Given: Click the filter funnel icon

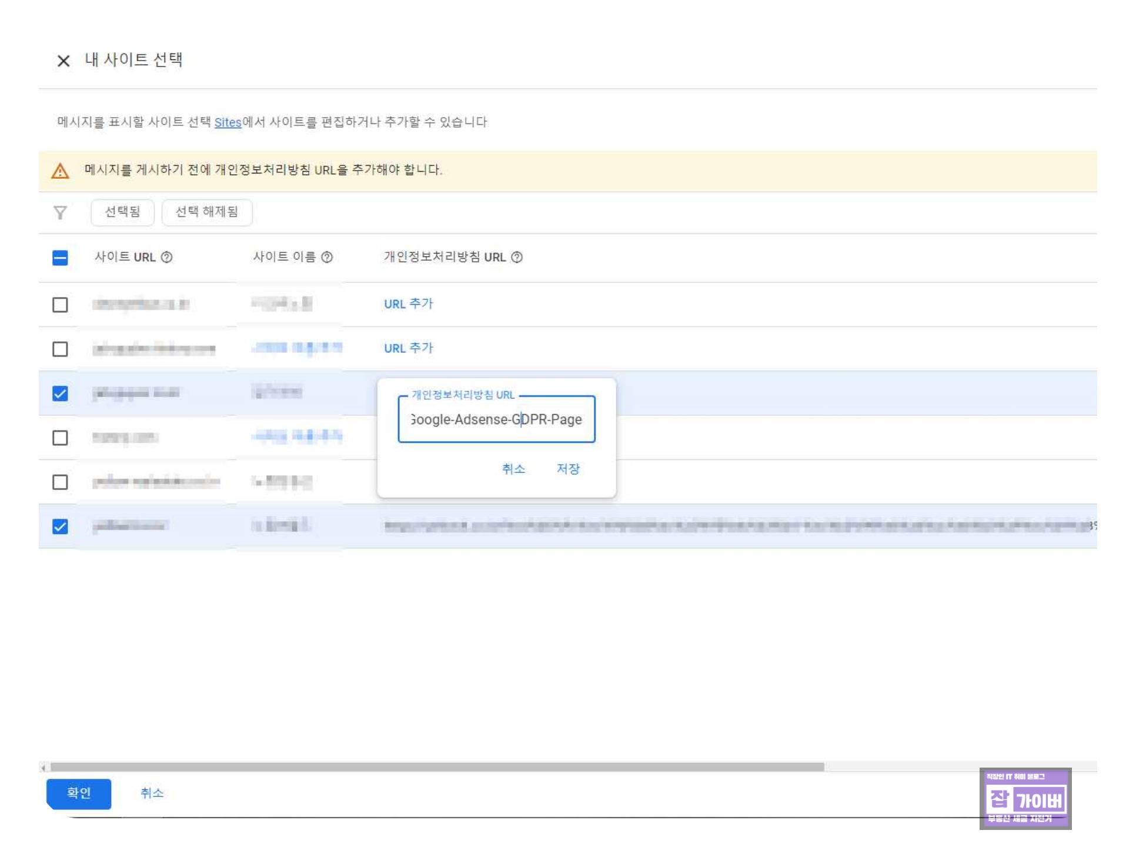Looking at the screenshot, I should [x=60, y=212].
